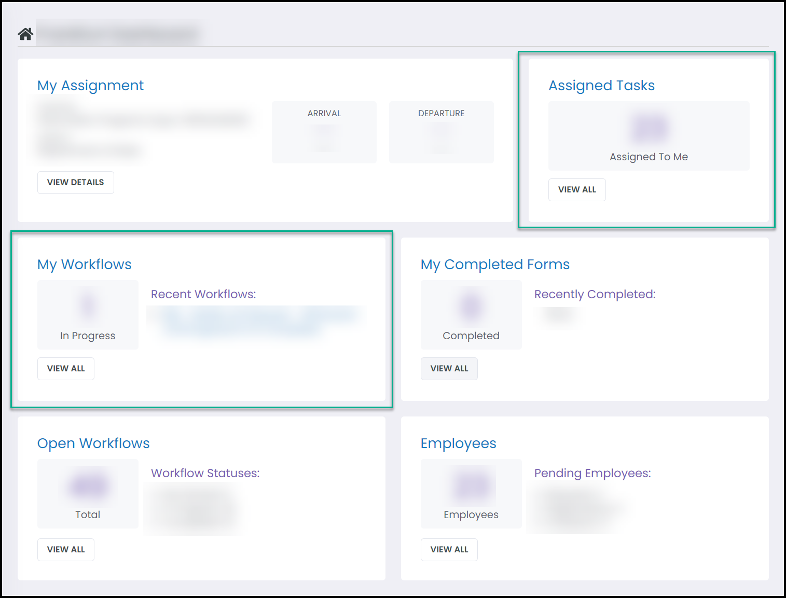Viewport: 786px width, 598px height.
Task: Select the Employees count tile
Action: (x=471, y=494)
